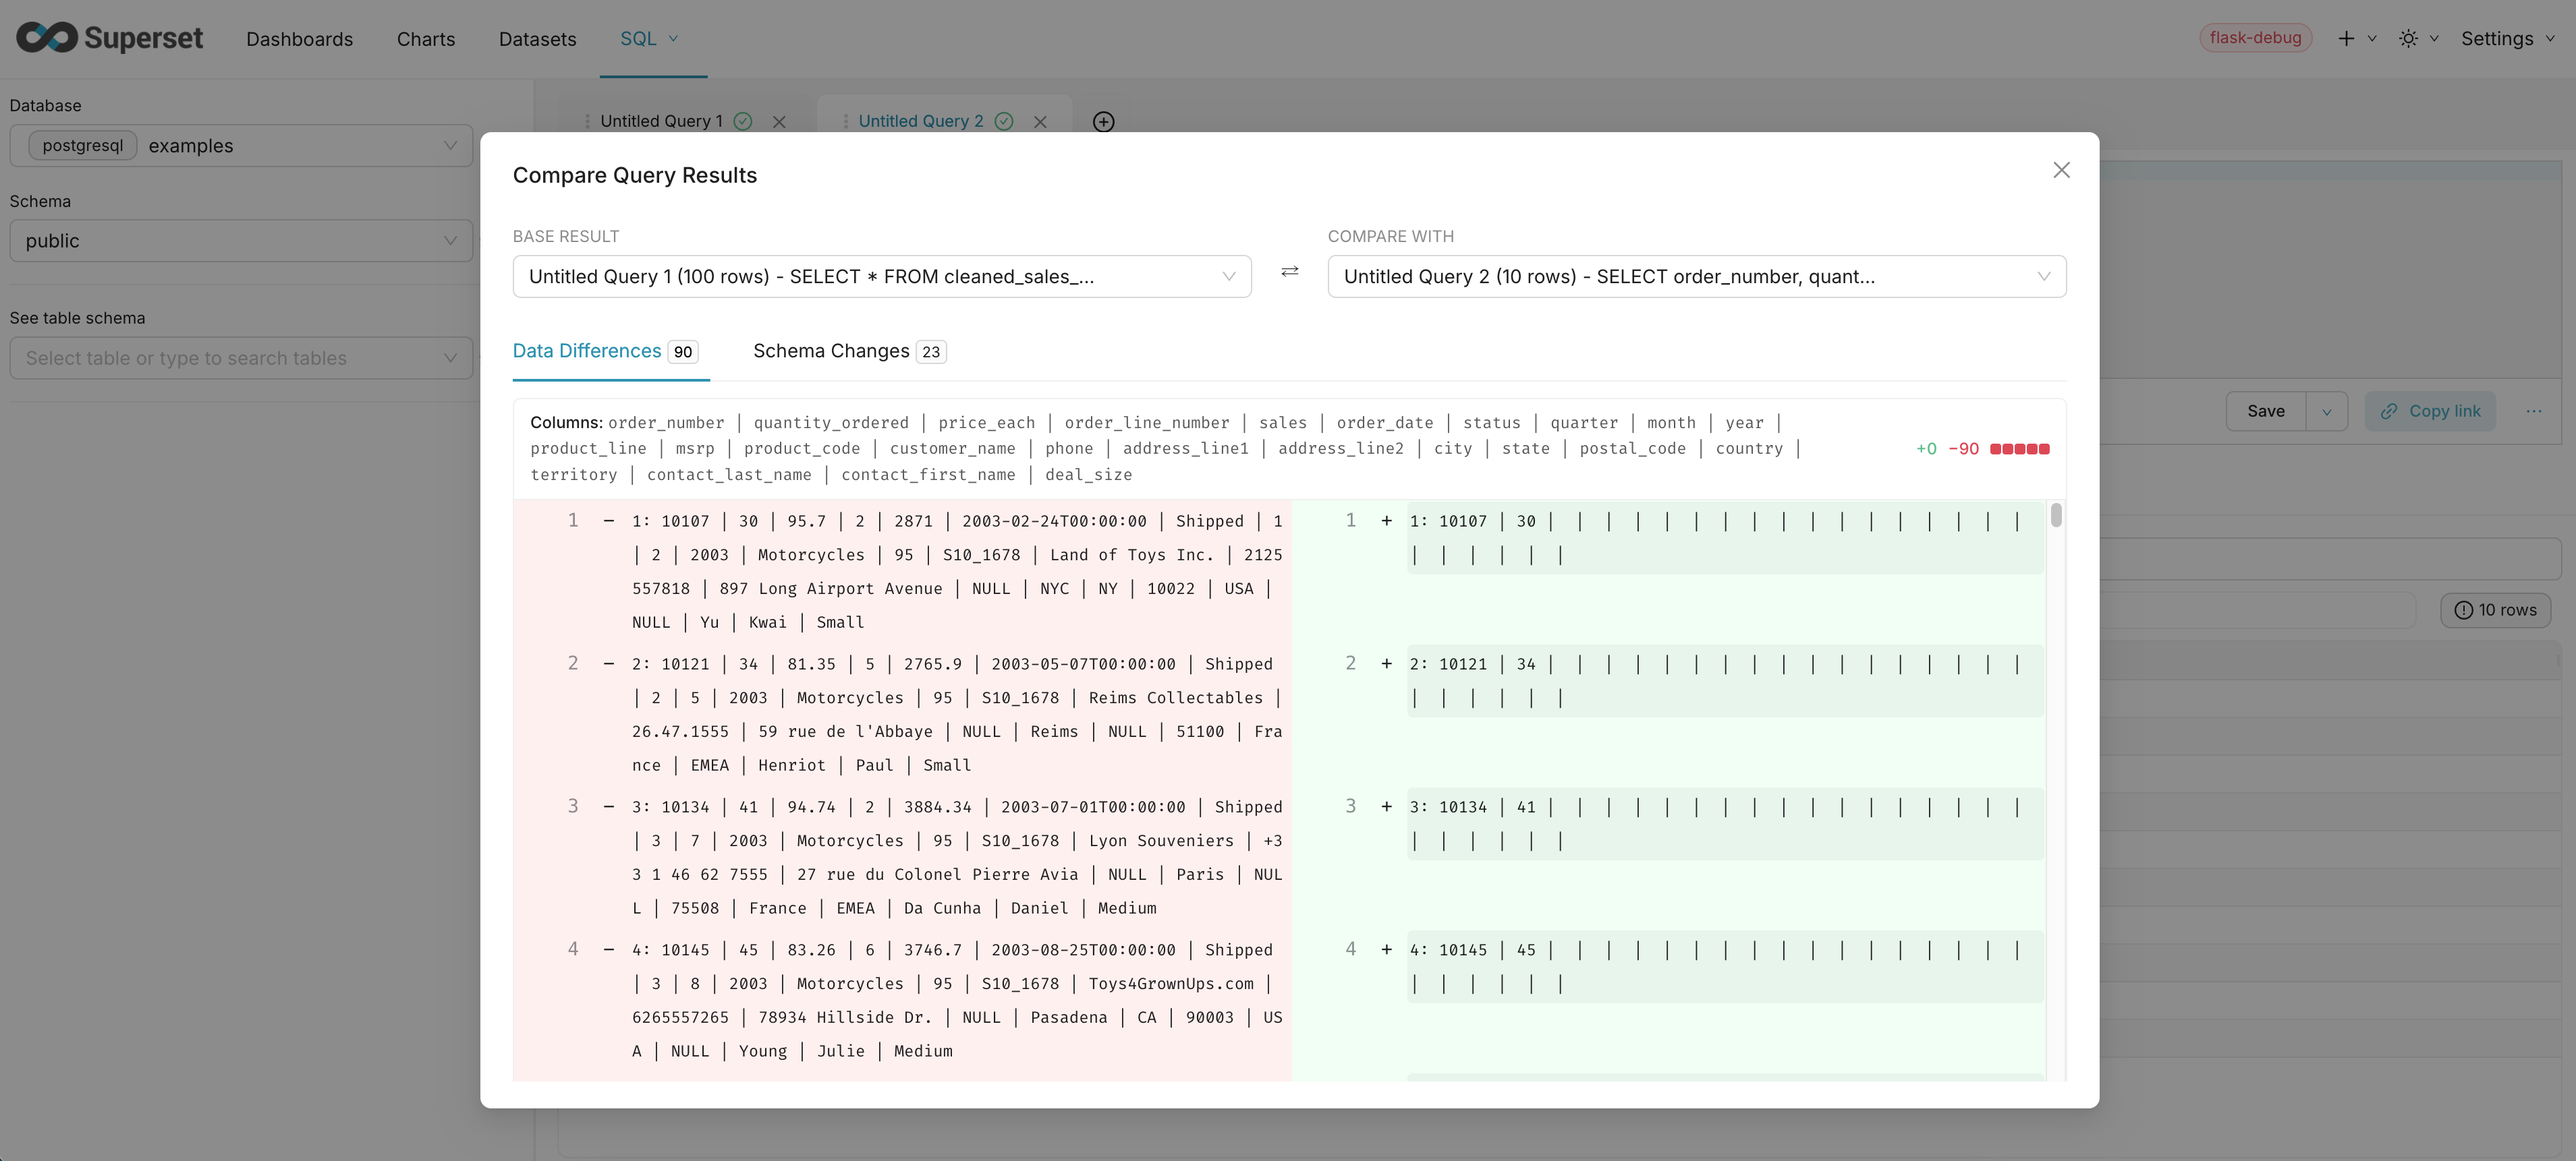The image size is (2576, 1161).
Task: Add a new query tab with the plus circle
Action: (1103, 121)
